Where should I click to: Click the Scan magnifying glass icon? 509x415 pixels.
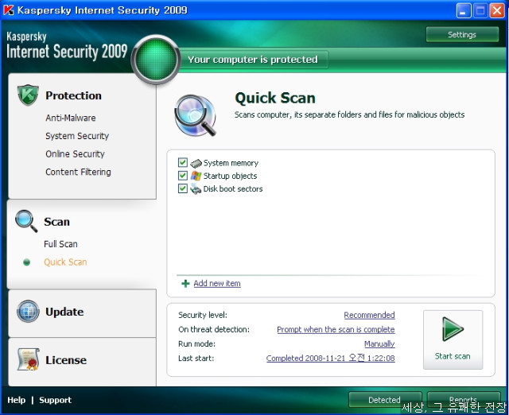pyautogui.click(x=26, y=221)
